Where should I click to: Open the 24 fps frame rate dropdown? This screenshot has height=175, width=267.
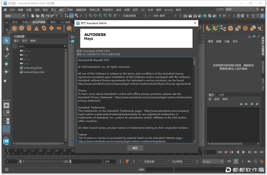[x=213, y=161]
